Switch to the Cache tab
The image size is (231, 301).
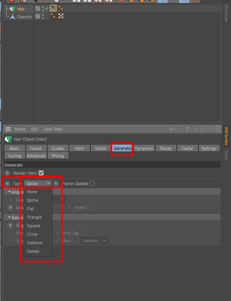click(187, 148)
